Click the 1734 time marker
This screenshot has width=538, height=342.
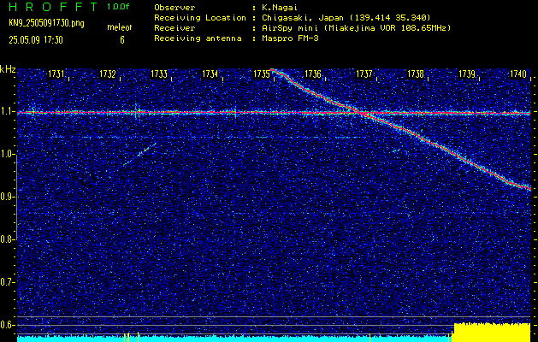click(210, 74)
